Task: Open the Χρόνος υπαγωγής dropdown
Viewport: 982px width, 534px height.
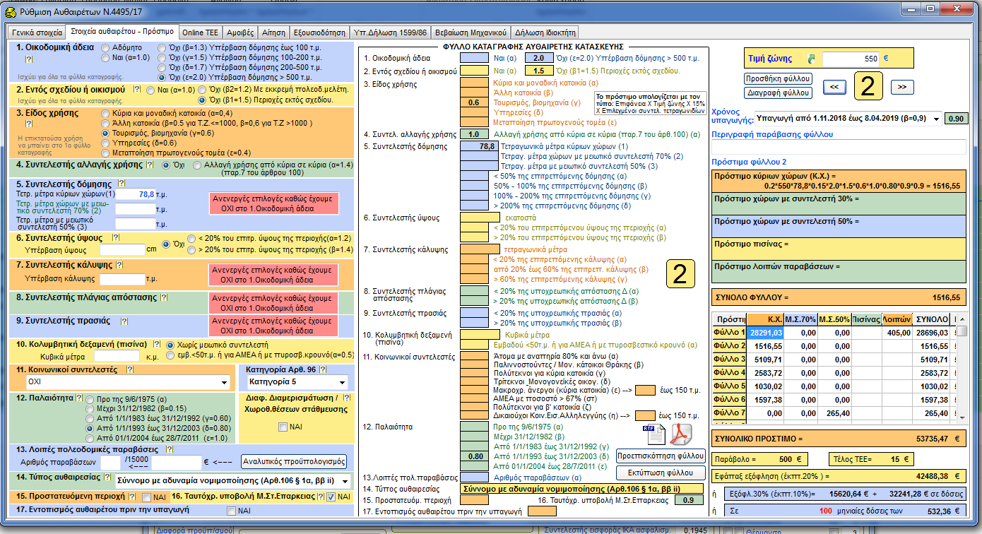Action: click(x=936, y=119)
